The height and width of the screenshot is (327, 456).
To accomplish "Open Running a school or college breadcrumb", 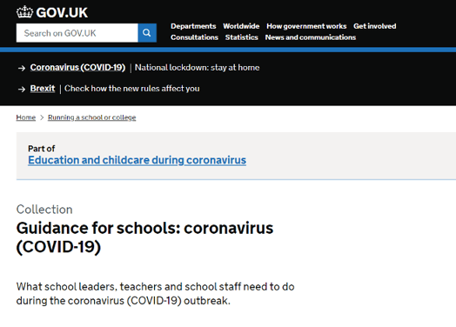I will click(x=92, y=117).
